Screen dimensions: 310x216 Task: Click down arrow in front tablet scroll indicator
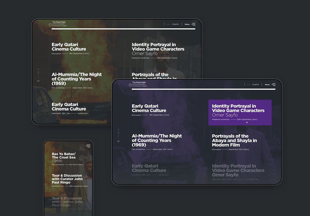click(x=118, y=141)
